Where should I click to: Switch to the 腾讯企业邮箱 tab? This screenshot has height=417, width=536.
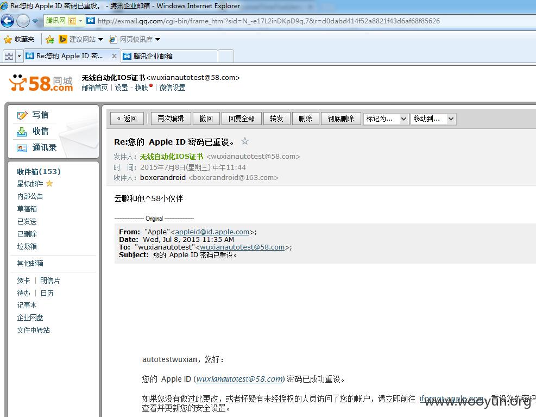(169, 56)
